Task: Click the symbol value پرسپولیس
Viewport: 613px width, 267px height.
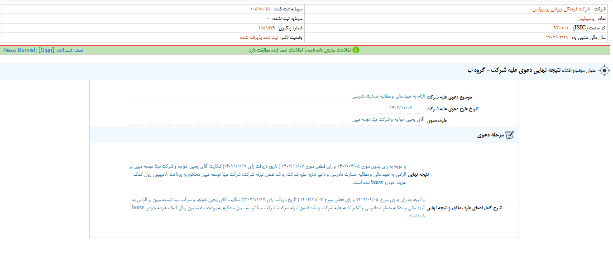Action: click(585, 19)
